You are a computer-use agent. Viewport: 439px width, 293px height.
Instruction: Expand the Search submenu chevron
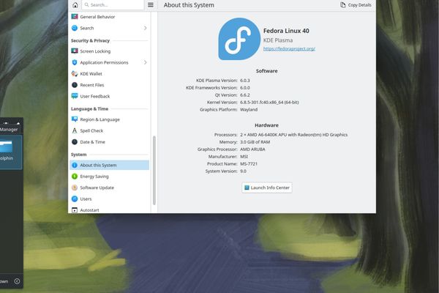pos(146,28)
